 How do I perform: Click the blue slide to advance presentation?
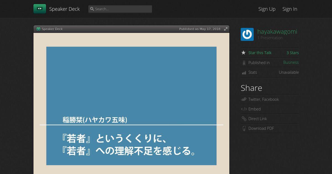pyautogui.click(x=131, y=106)
